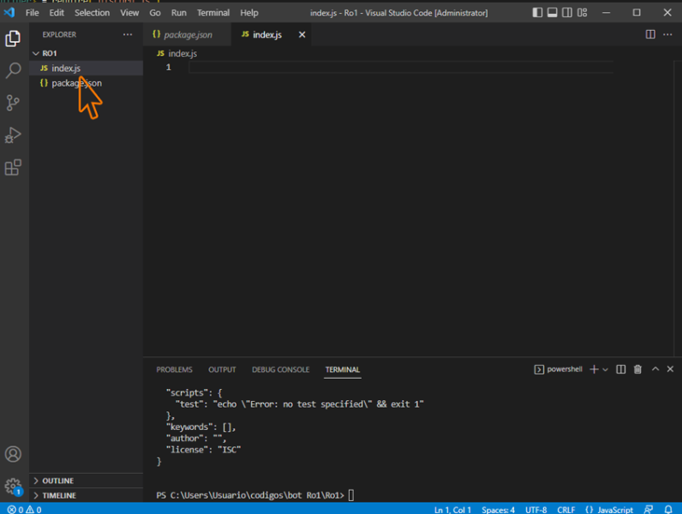Open the Source Control view
This screenshot has width=682, height=514.
point(13,104)
